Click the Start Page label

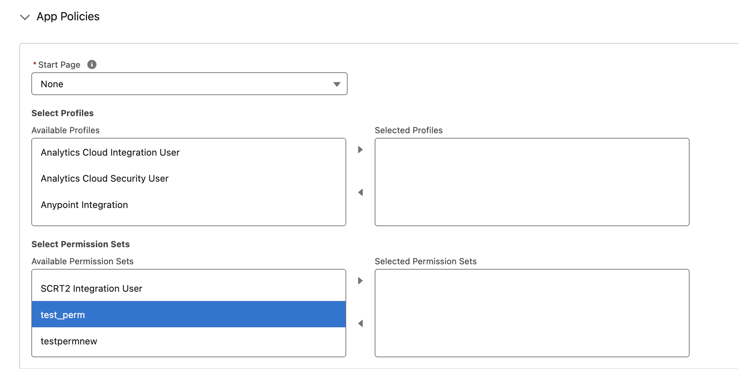[x=59, y=65]
